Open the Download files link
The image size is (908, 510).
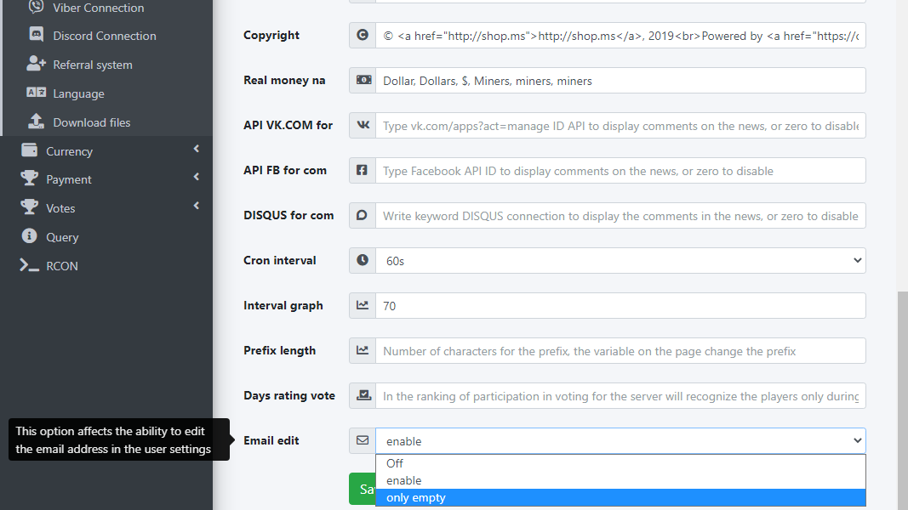(91, 122)
